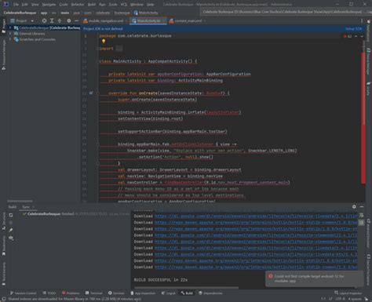Click the Project tool window side tab

coord(4,26)
